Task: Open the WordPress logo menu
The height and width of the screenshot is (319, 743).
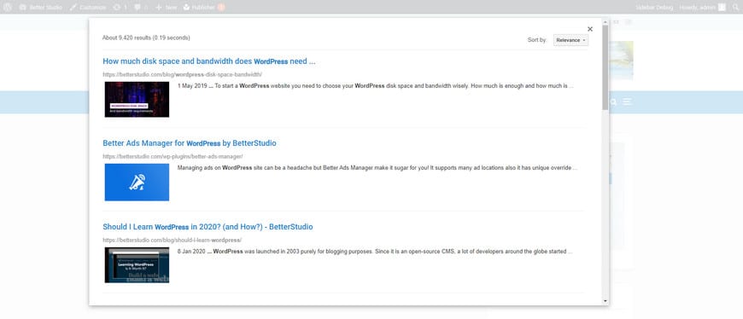Action: pos(8,7)
